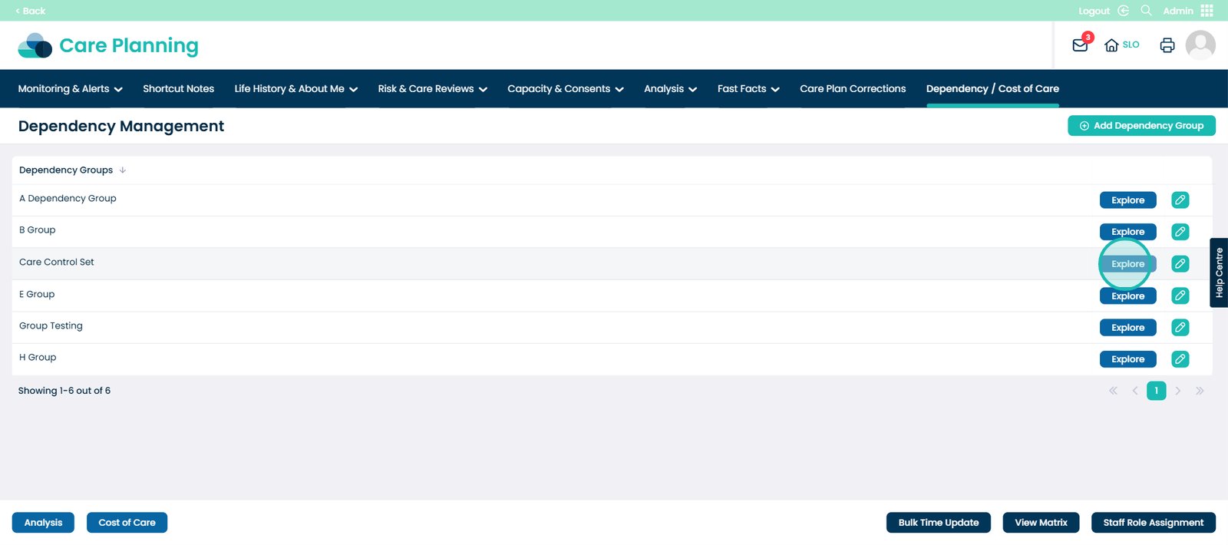Click the SLO home icon
This screenshot has width=1228, height=545.
click(x=1111, y=45)
